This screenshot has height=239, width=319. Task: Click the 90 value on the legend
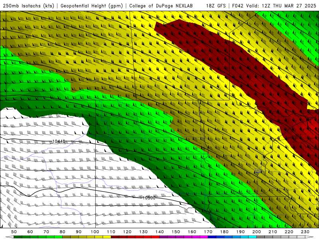(79, 232)
